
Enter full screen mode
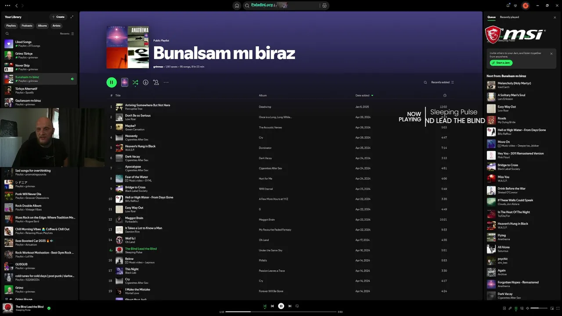click(558, 308)
